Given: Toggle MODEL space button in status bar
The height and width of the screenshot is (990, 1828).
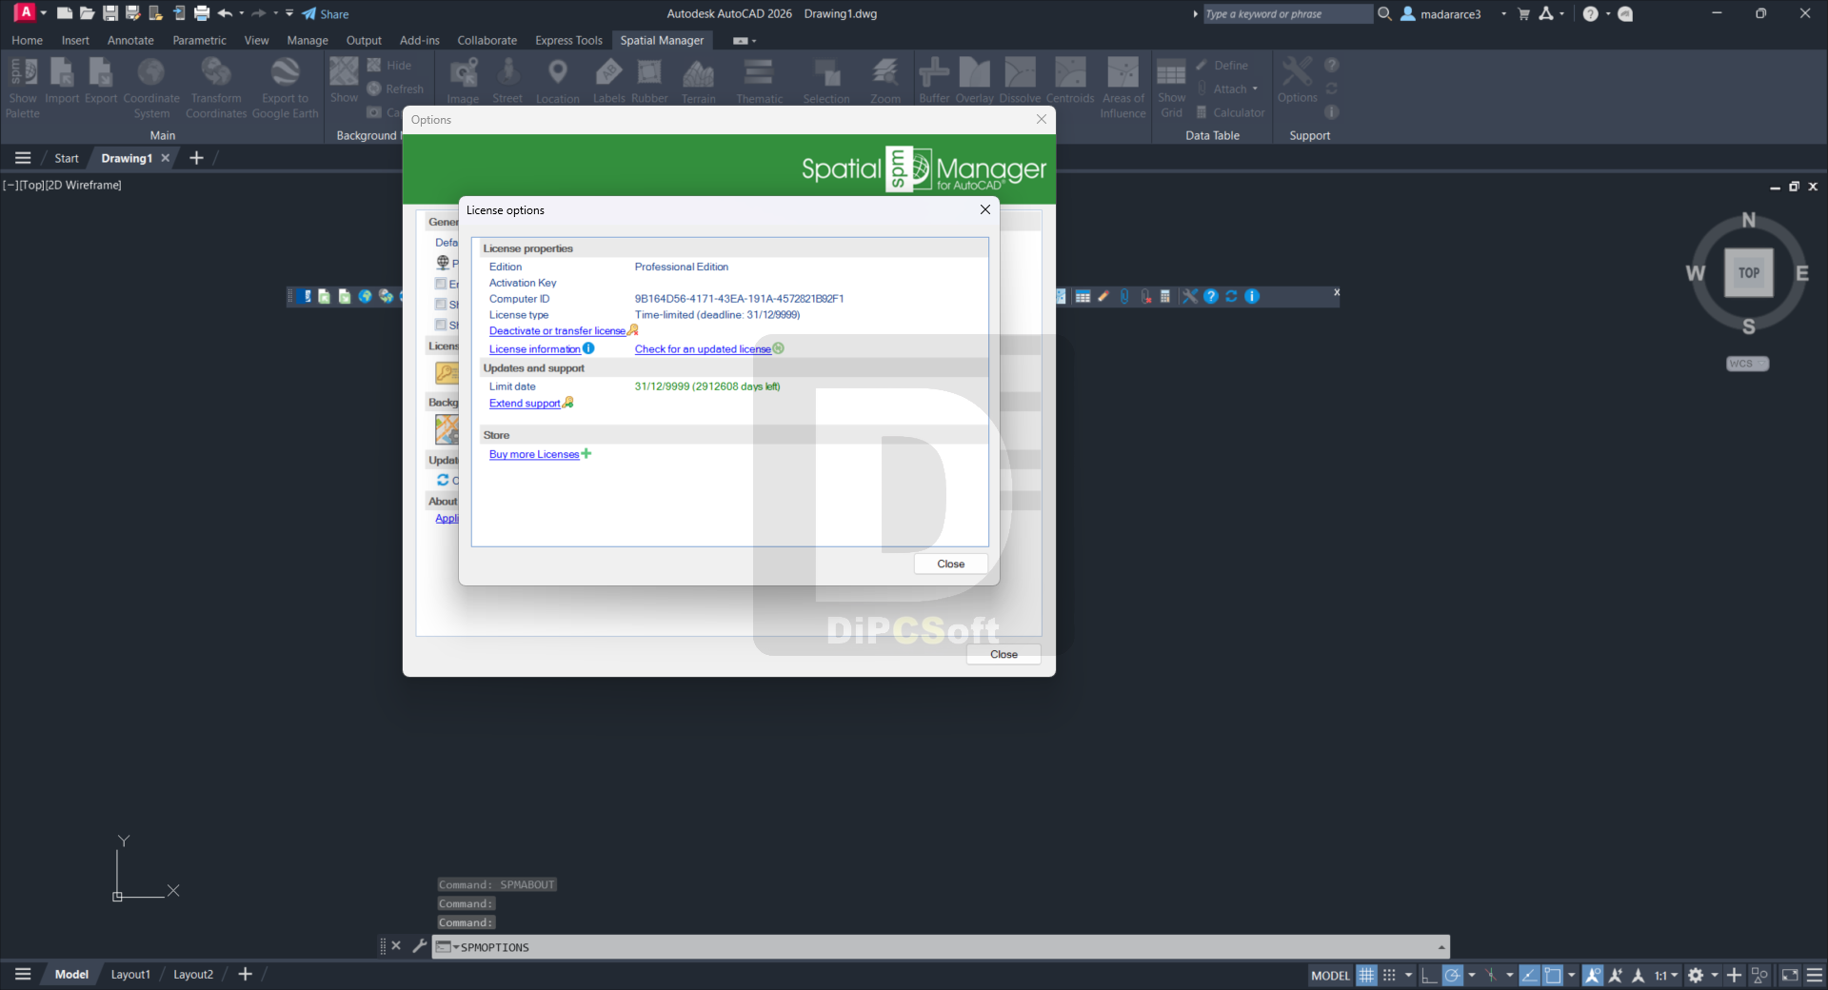Looking at the screenshot, I should point(1330,975).
